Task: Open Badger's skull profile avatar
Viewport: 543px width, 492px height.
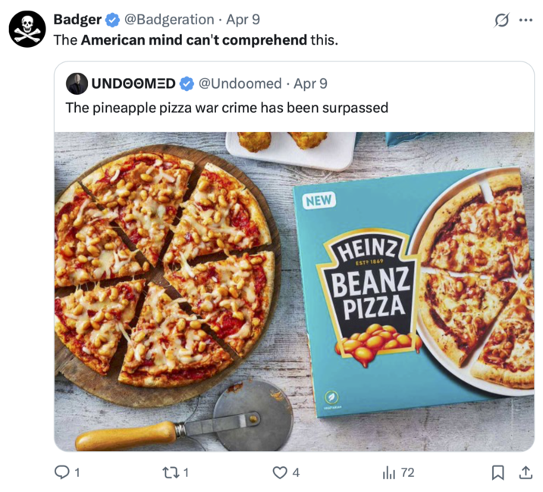Action: [27, 30]
